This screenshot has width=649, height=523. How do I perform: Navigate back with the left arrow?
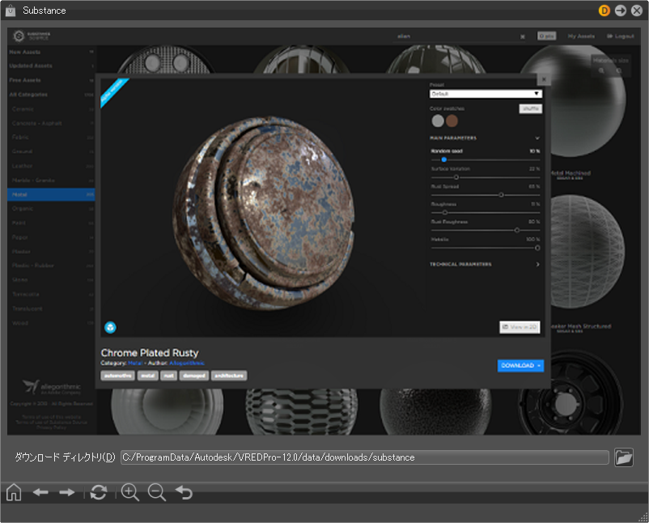40,492
